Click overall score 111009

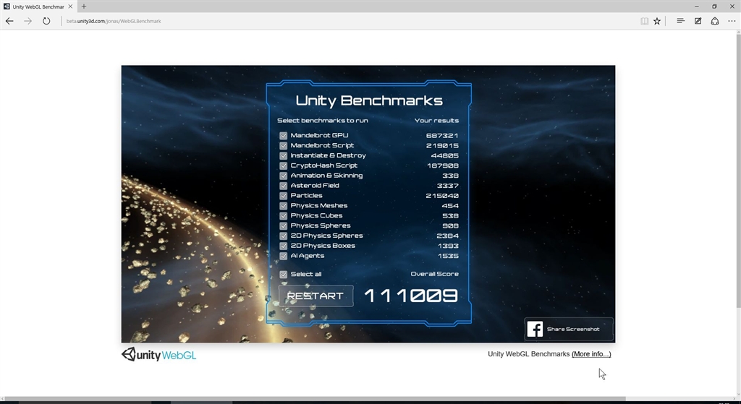(411, 296)
